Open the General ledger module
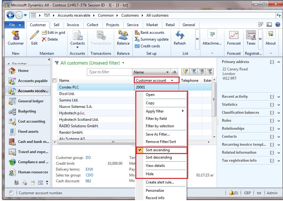This screenshot has height=201, width=283. pos(28,101)
